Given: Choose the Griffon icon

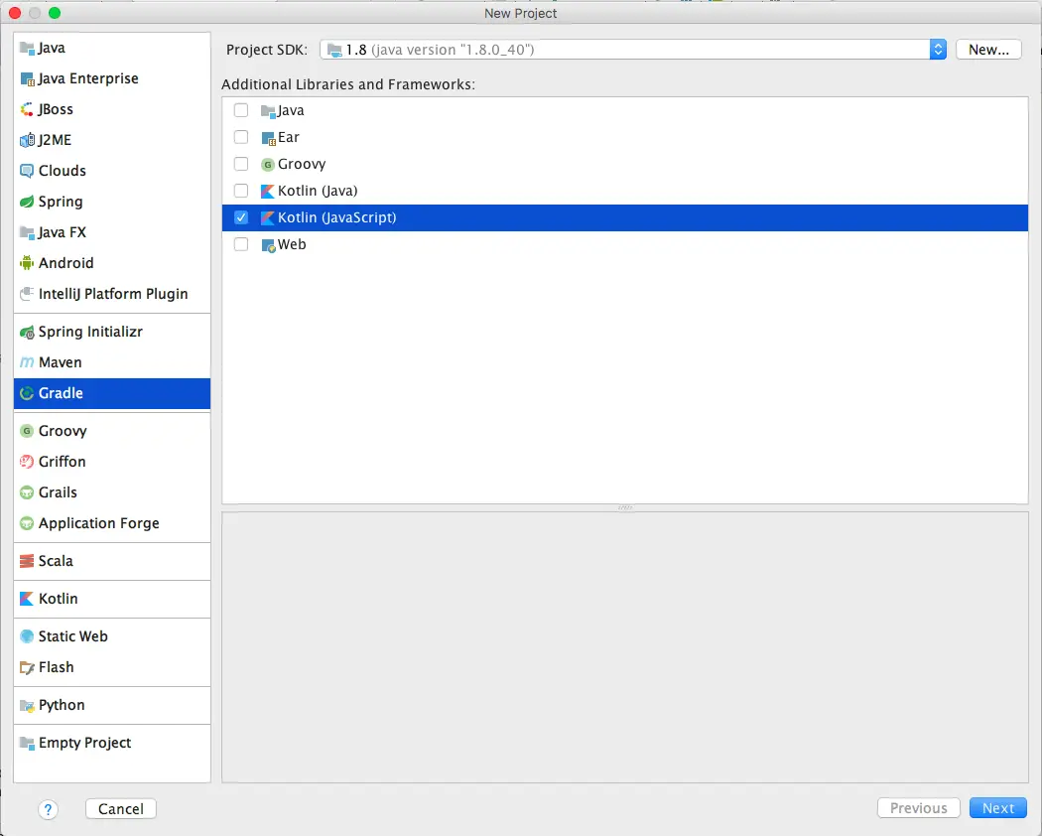Looking at the screenshot, I should pos(27,462).
